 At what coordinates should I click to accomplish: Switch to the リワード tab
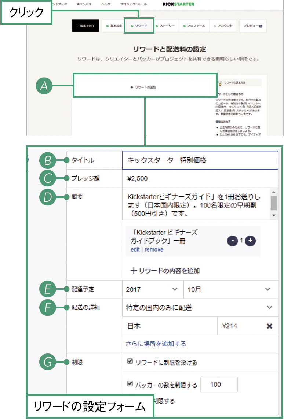tap(139, 26)
